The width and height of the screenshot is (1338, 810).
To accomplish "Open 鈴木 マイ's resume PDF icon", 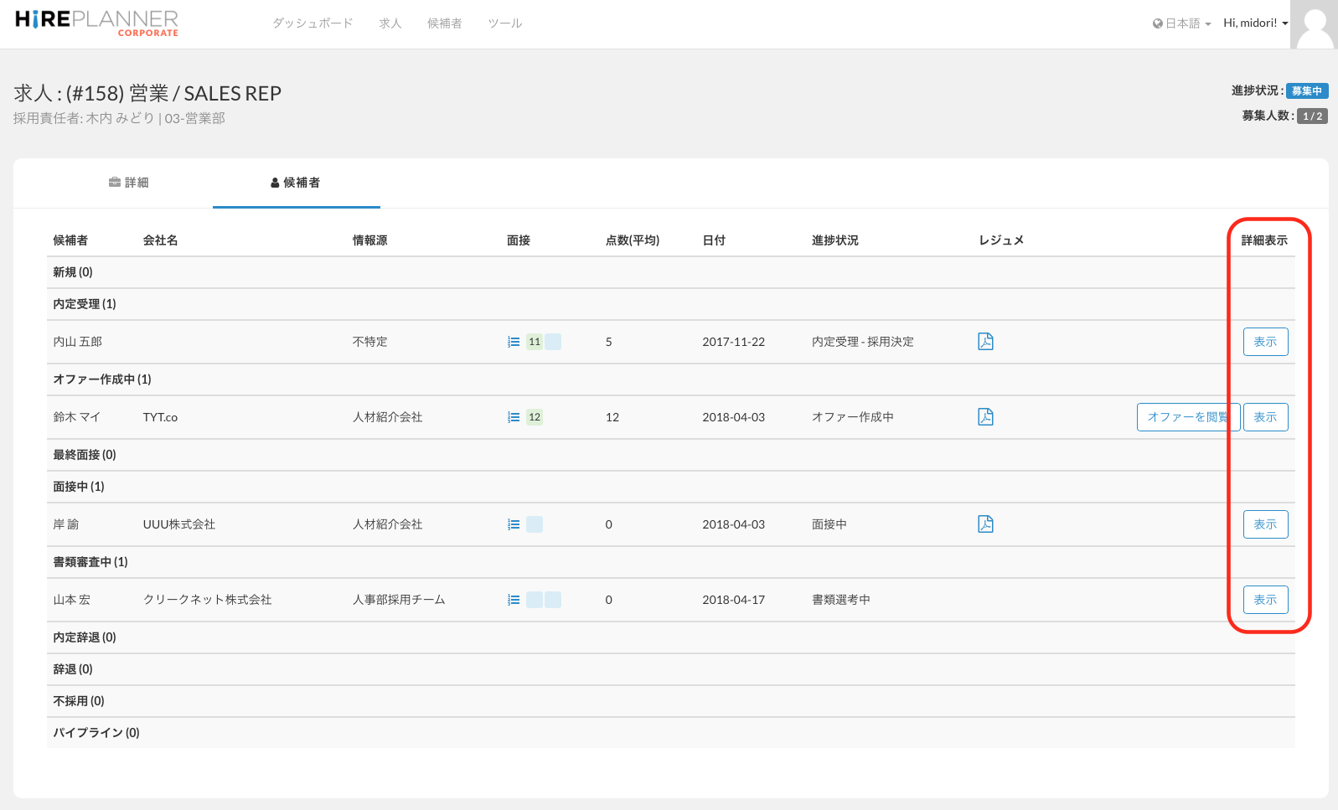I will click(985, 417).
